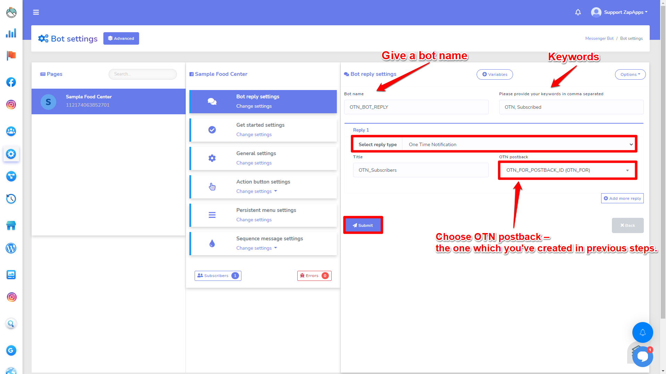Click the Messenger Bot breadcrumb link
Screen dimensions: 666x374
599,38
